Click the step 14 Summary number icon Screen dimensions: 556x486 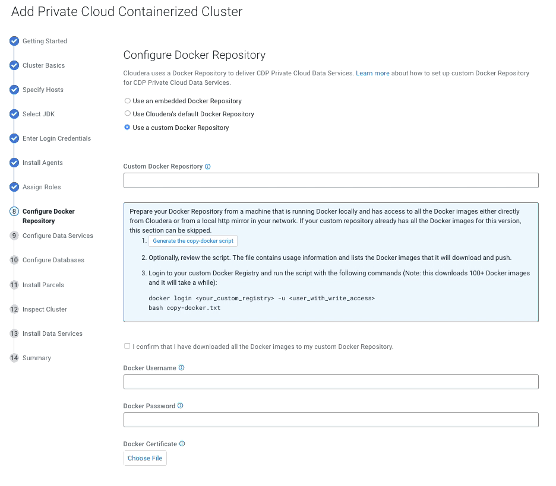pos(14,358)
